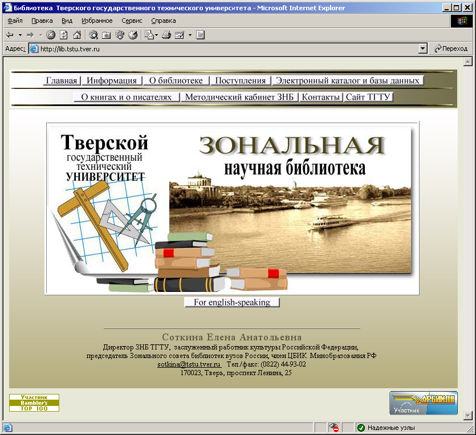Open the Forward history dropdown arrow
This screenshot has height=435, width=476.
40,35
